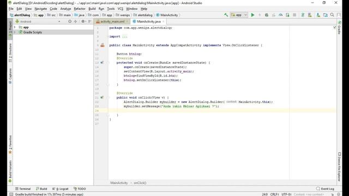Screen dimensions: 349x196
Task: Open the CRLF line separator selector
Action: click(274, 194)
